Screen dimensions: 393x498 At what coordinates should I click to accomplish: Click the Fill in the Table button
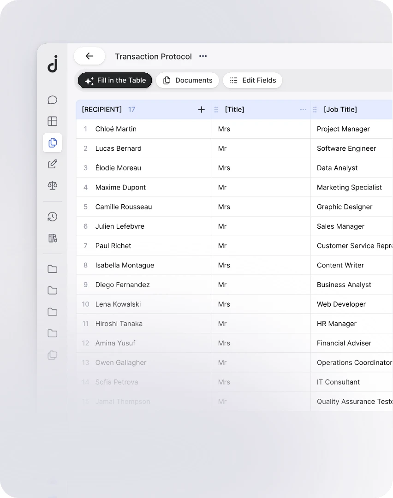(x=115, y=80)
